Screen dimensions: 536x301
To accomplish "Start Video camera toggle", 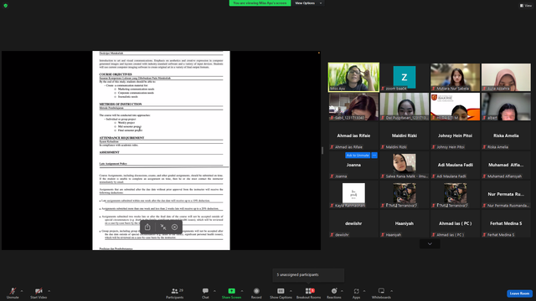I will click(x=39, y=293).
